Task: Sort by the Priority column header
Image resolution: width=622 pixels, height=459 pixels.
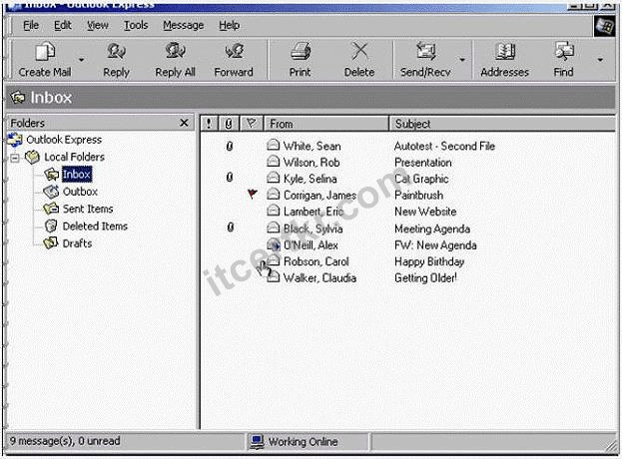Action: [x=209, y=124]
